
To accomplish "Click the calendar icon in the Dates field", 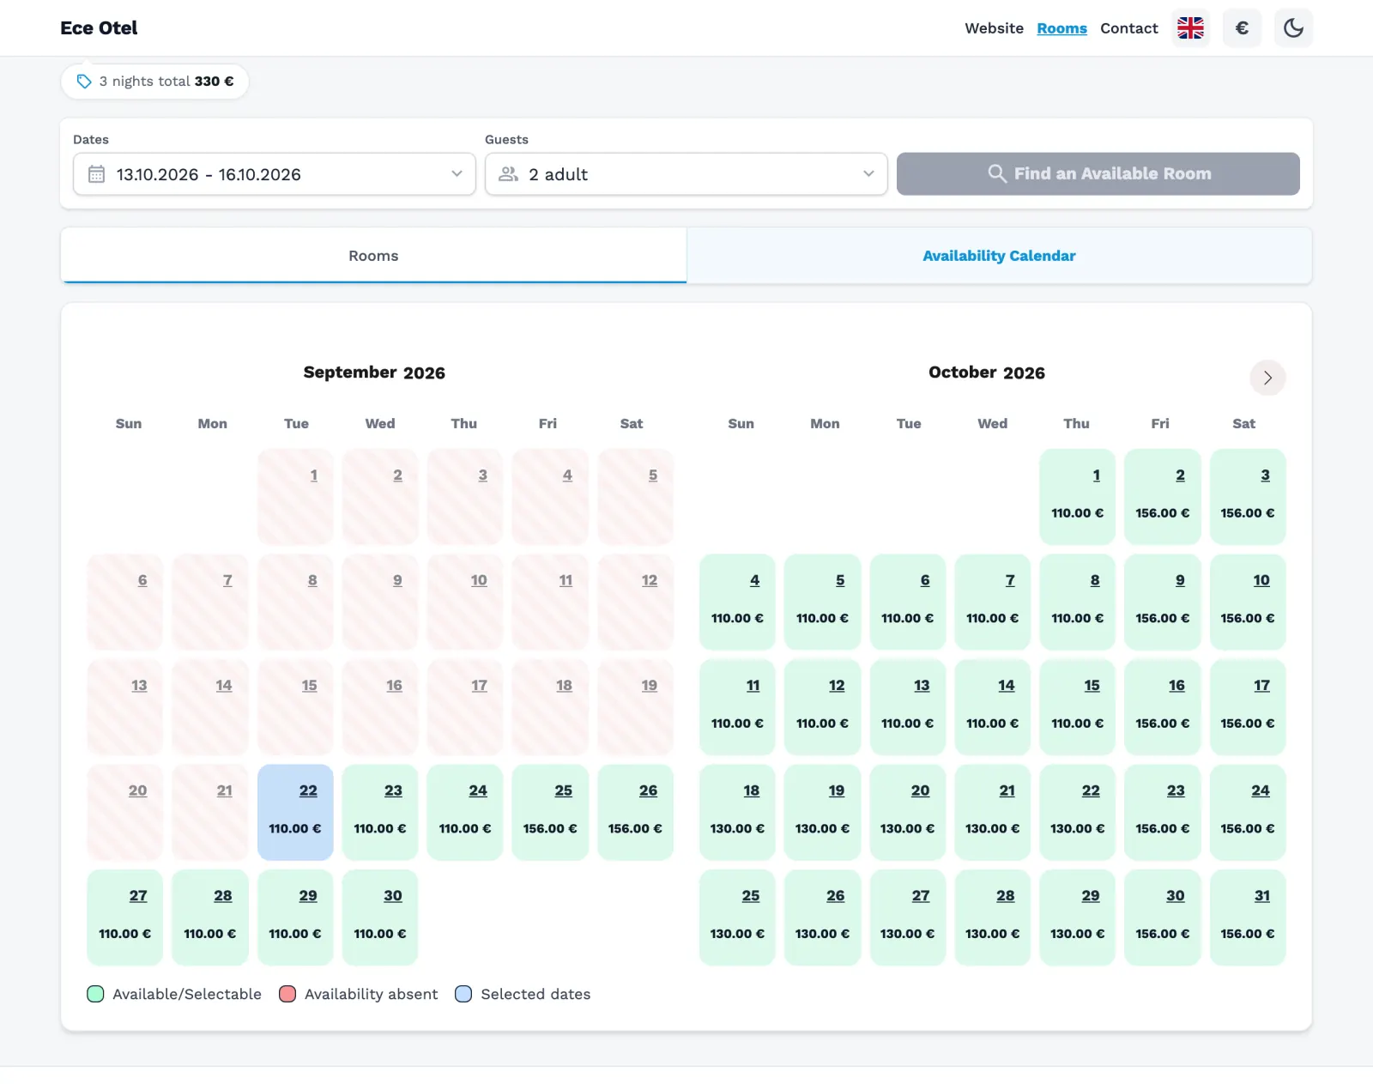I will click(96, 174).
